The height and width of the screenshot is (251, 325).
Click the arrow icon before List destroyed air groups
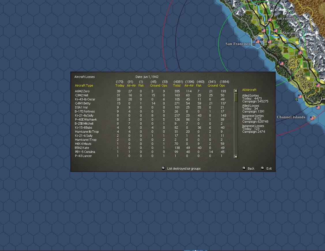163,168
